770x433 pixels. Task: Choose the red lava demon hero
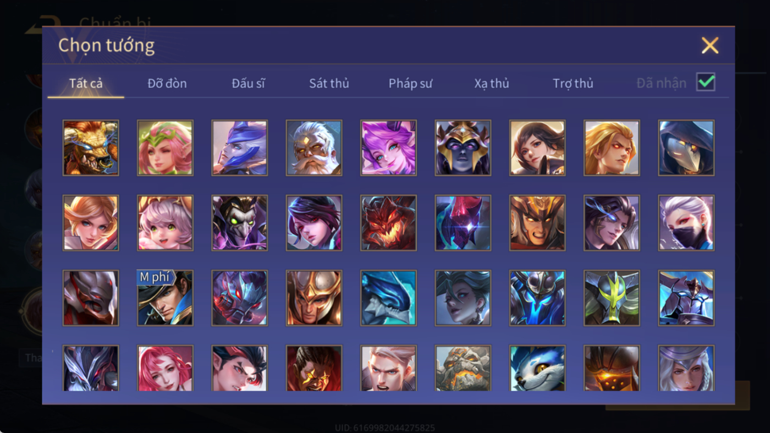[388, 223]
